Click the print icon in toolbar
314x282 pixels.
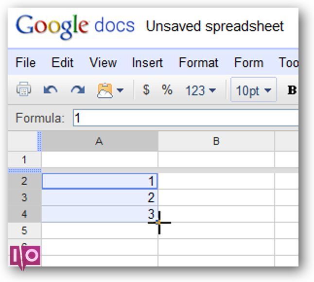point(24,90)
